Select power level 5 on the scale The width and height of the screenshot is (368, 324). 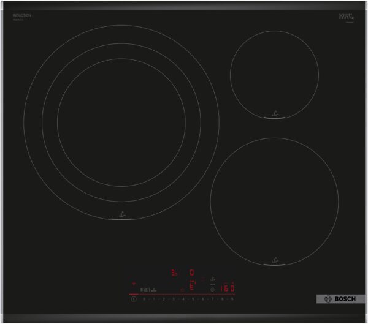click(193, 299)
